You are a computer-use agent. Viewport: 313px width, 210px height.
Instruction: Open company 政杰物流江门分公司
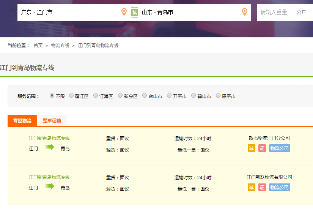tap(269, 138)
